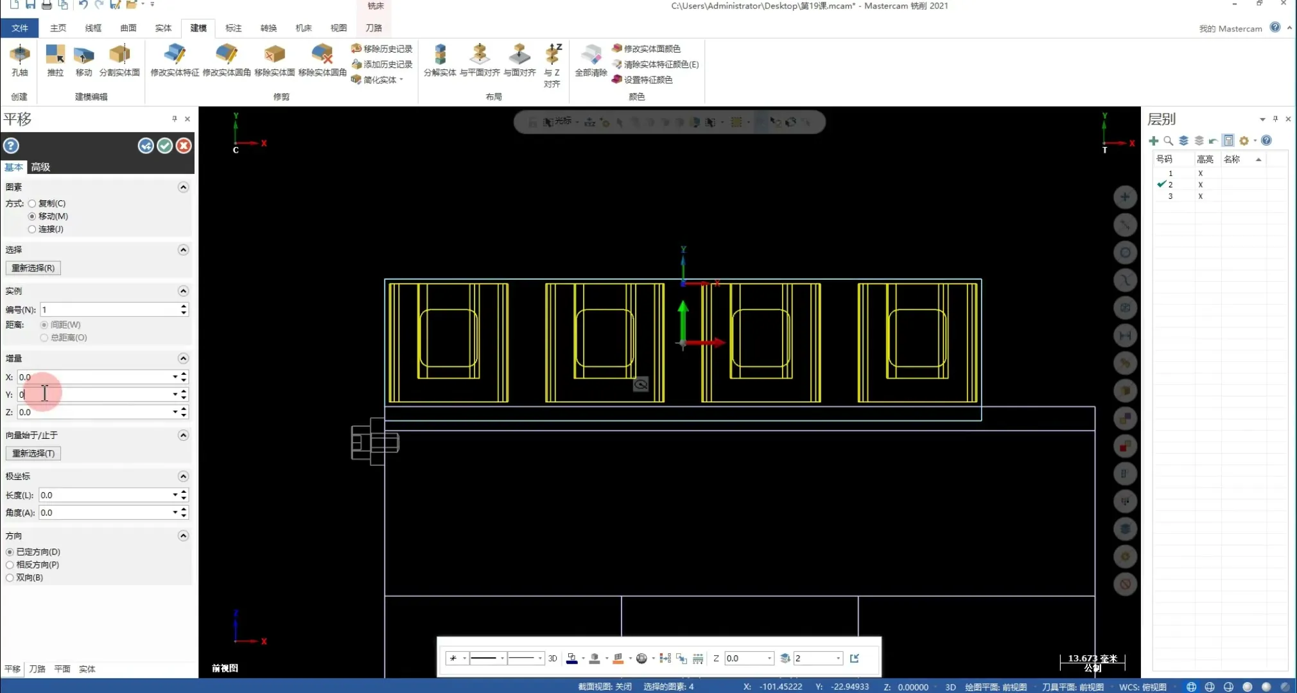Switch to the 刀路 ribbon tab
Screen dimensions: 1297x693
[x=374, y=28]
